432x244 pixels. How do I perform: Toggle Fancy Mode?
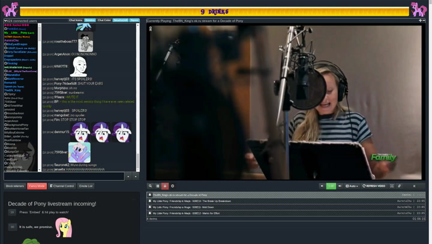click(x=37, y=186)
